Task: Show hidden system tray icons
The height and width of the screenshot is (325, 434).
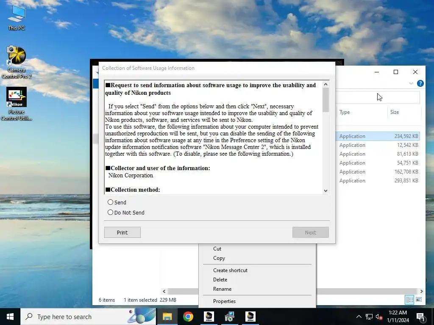Action: click(x=359, y=317)
